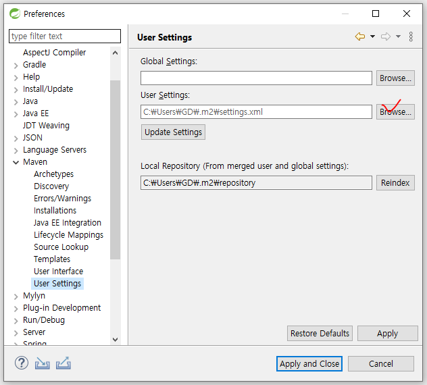Click the Import preferences icon

pyautogui.click(x=42, y=363)
